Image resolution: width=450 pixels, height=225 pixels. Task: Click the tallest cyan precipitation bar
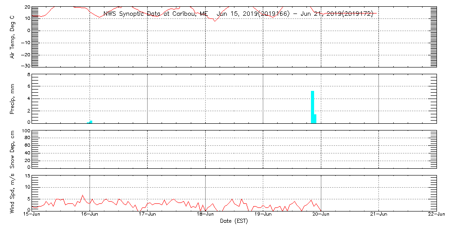coord(312,107)
